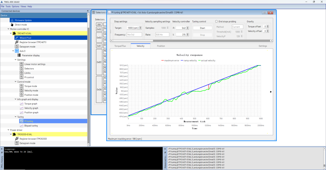Image resolution: width=326 pixels, height=170 pixels.
Task: Switch to the Torque/Flux tab
Action: pos(120,46)
